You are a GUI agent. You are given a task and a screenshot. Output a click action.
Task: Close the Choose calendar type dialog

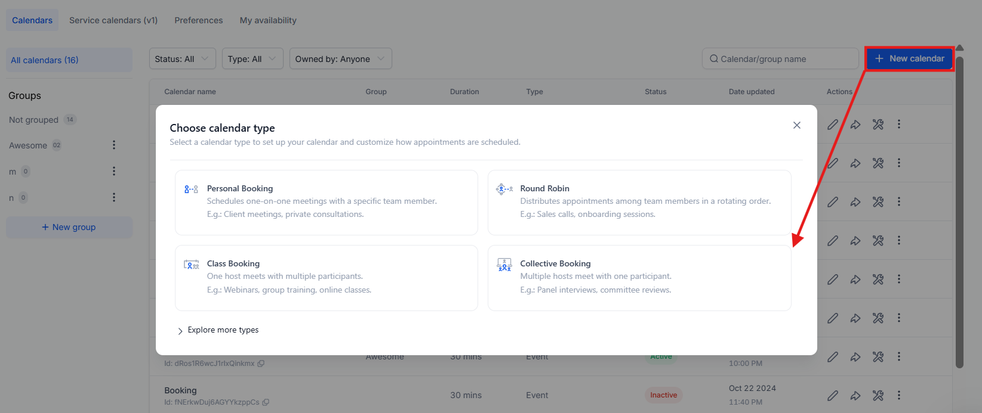(x=796, y=125)
